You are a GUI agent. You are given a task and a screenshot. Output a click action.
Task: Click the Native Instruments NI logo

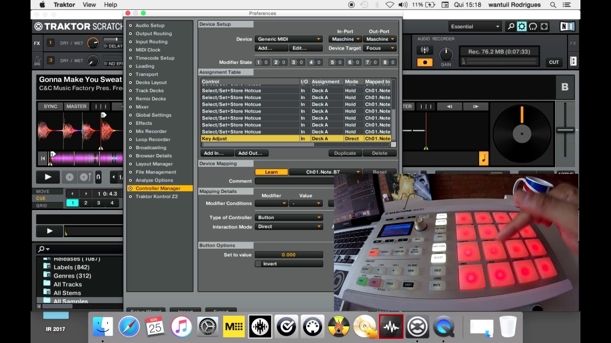click(567, 27)
